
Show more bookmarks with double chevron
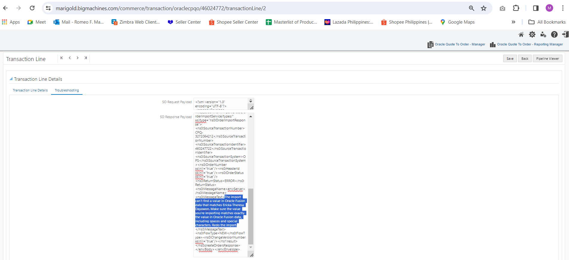coord(513,22)
